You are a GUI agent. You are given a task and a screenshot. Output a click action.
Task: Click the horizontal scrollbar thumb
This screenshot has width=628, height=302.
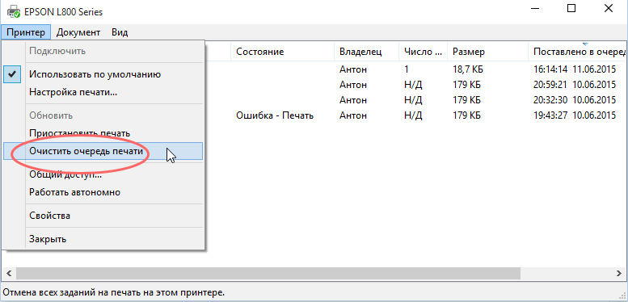point(268,274)
